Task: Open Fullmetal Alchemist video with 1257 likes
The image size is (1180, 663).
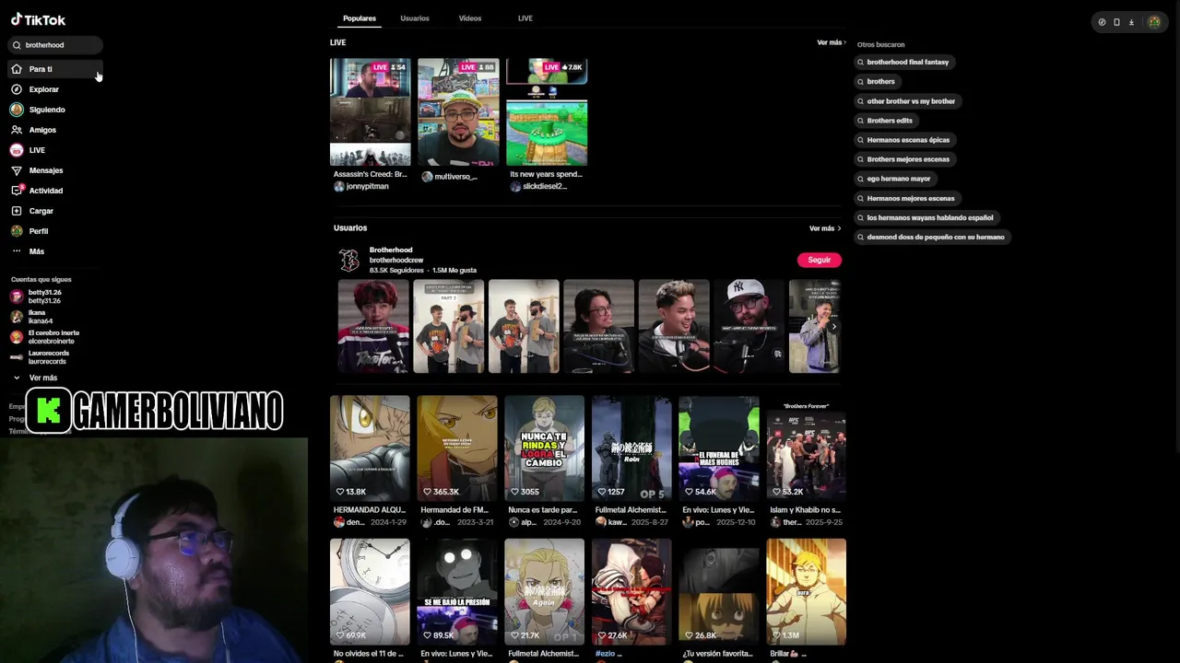Action: pos(631,448)
